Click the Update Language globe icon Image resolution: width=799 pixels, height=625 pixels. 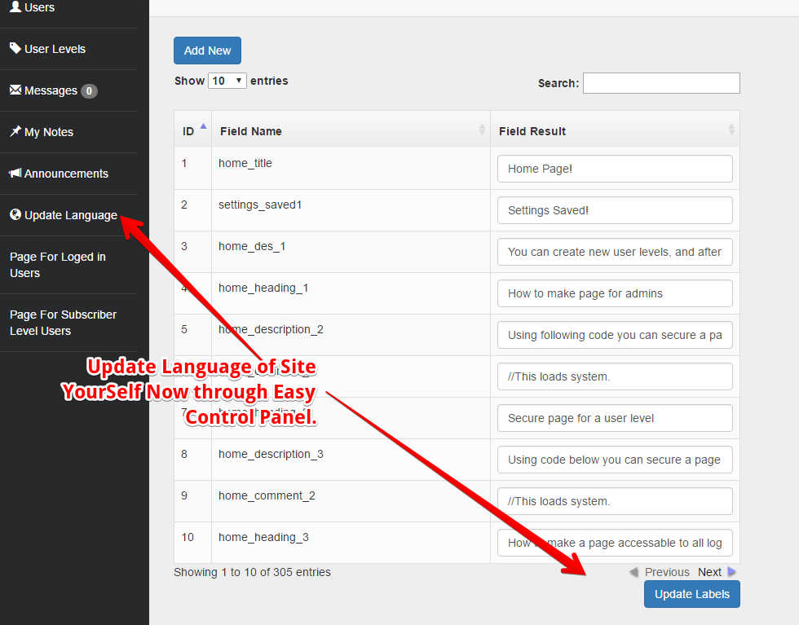click(x=15, y=215)
